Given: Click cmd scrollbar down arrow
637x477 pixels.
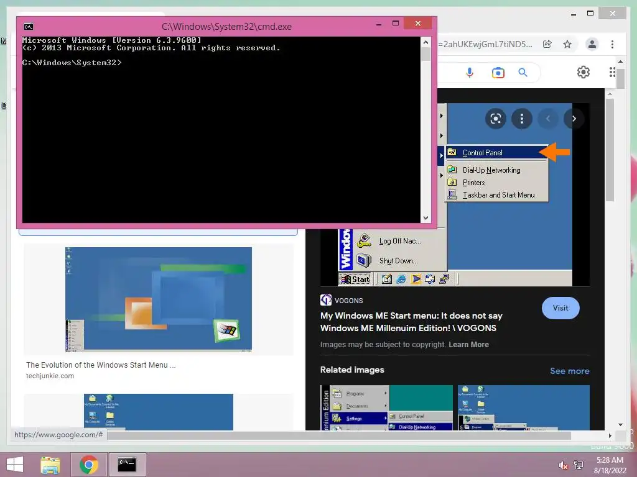Looking at the screenshot, I should click(425, 218).
